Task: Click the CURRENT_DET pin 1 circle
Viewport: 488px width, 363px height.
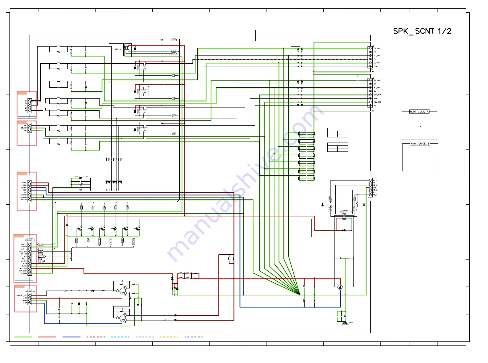Action: [x=30, y=295]
